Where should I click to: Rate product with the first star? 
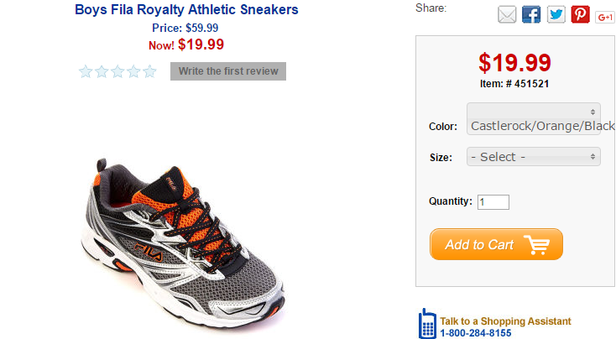click(x=86, y=71)
